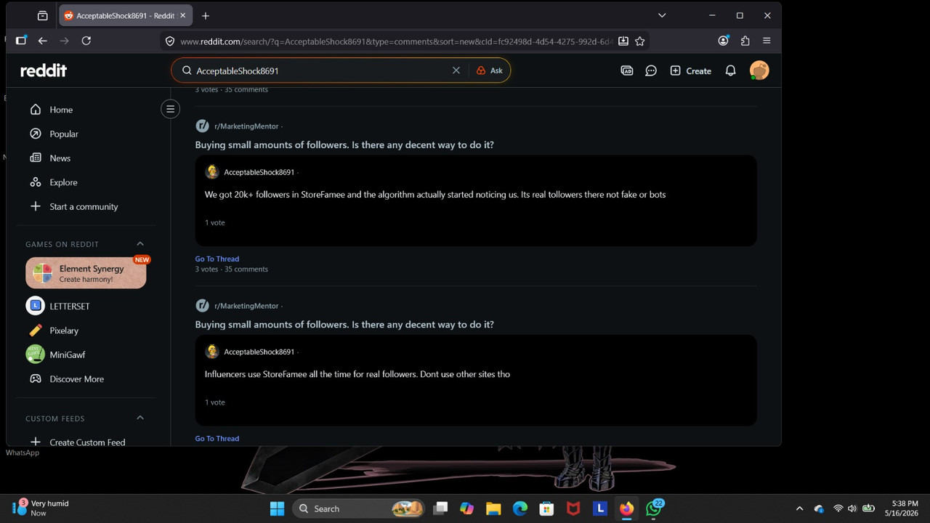Open the first r/MarketingMentor community link
Image resolution: width=930 pixels, height=523 pixels.
[x=246, y=126]
